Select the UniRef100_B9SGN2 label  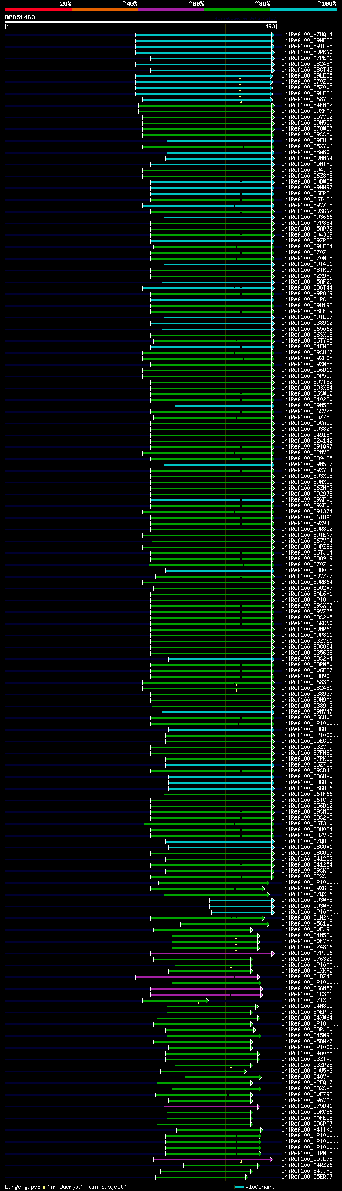(307, 211)
